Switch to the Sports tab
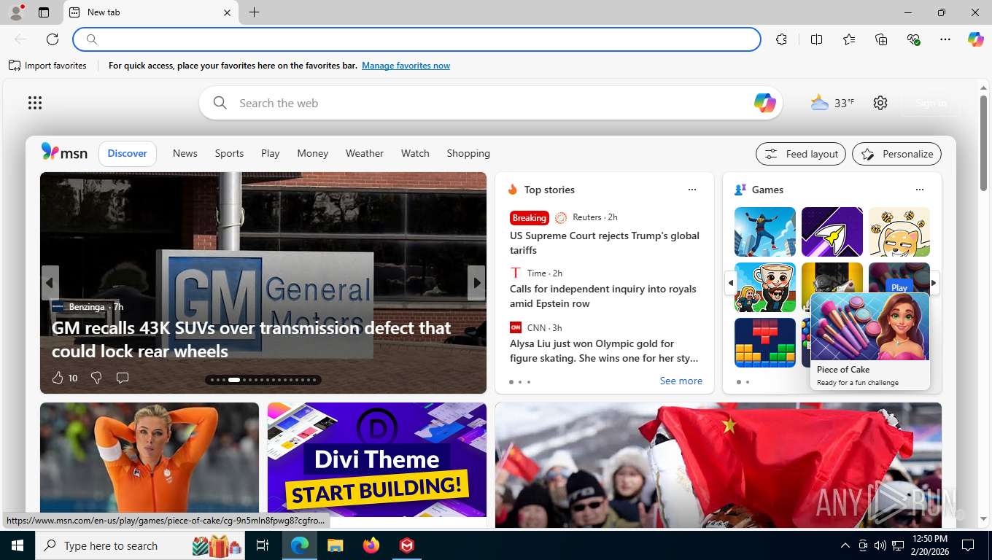This screenshot has height=560, width=992. 229,153
